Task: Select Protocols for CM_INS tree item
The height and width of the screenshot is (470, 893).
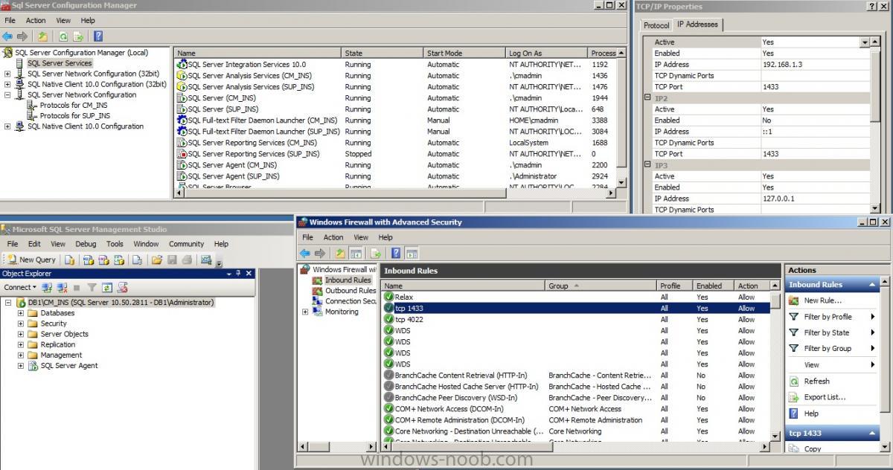Action: (73, 105)
